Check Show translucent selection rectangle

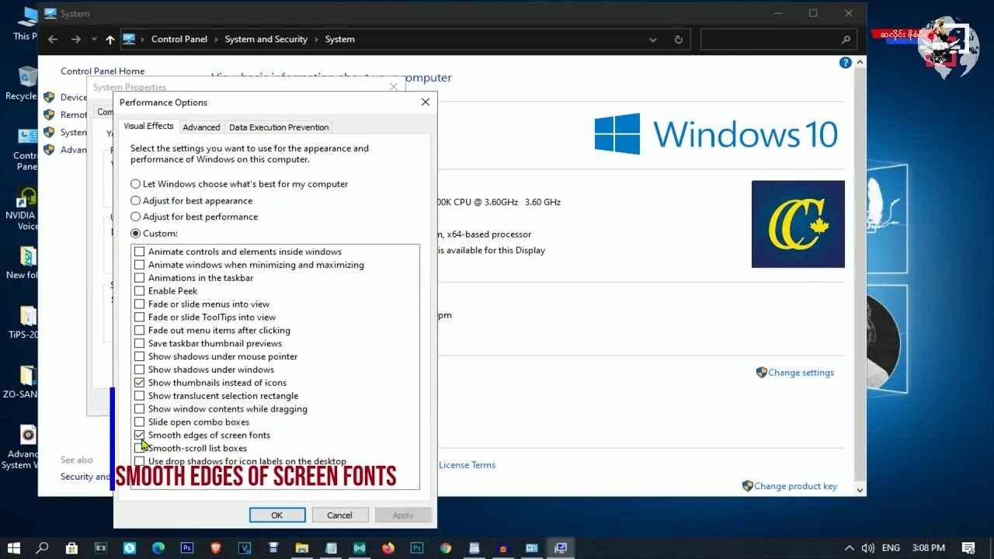pyautogui.click(x=140, y=396)
